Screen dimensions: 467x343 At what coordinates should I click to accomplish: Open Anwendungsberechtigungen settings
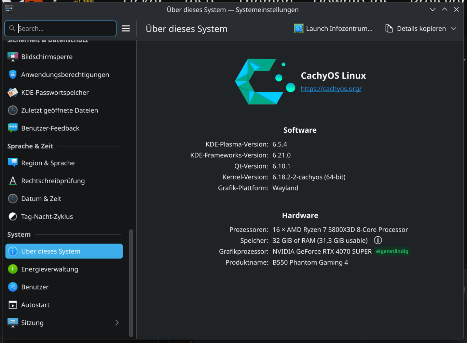(64, 75)
